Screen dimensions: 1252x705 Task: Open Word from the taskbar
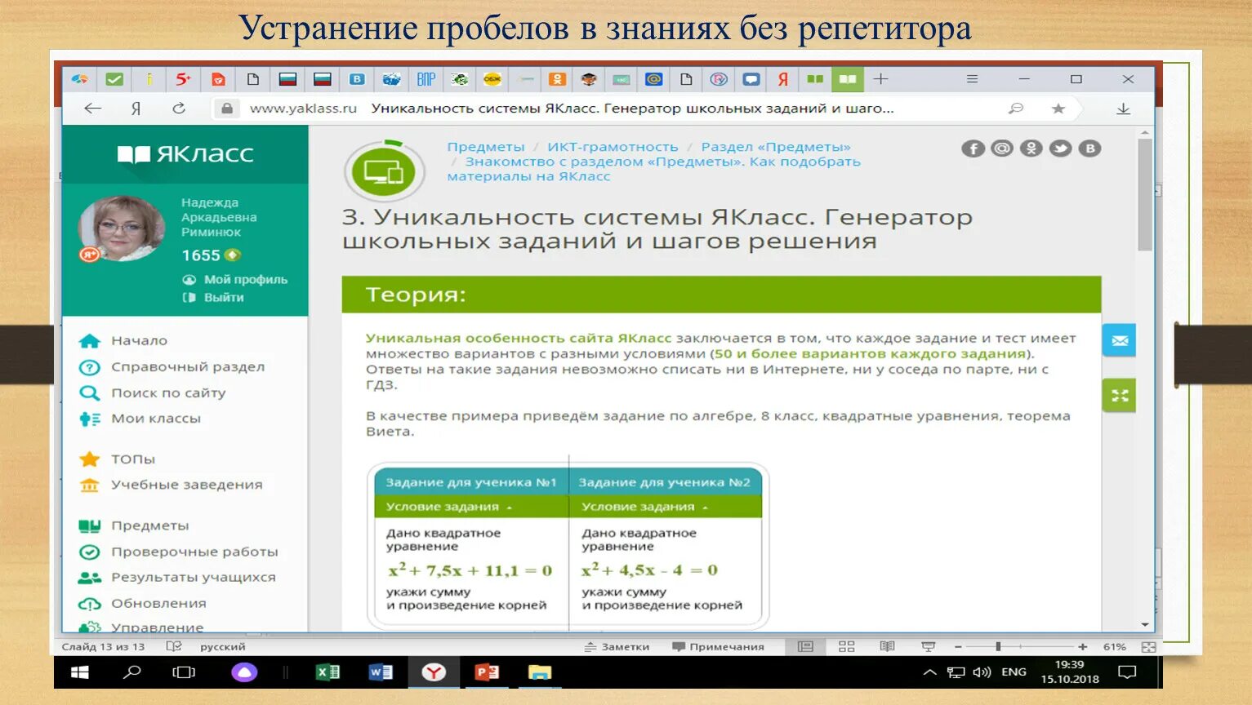(381, 672)
